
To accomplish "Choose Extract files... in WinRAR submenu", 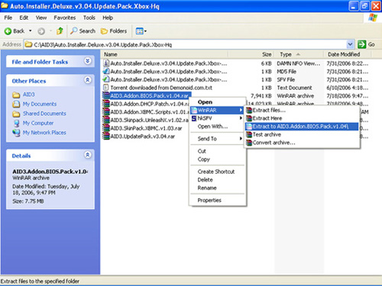I will pos(302,111).
